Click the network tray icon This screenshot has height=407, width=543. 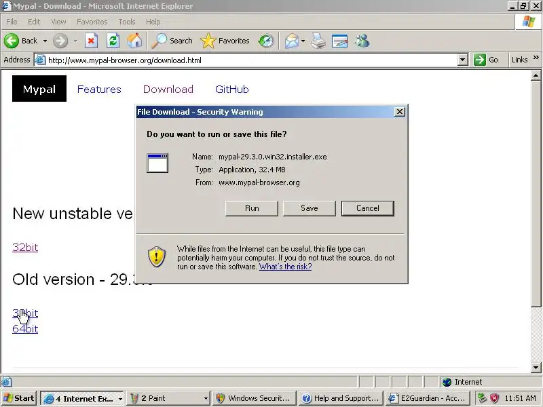(x=482, y=398)
